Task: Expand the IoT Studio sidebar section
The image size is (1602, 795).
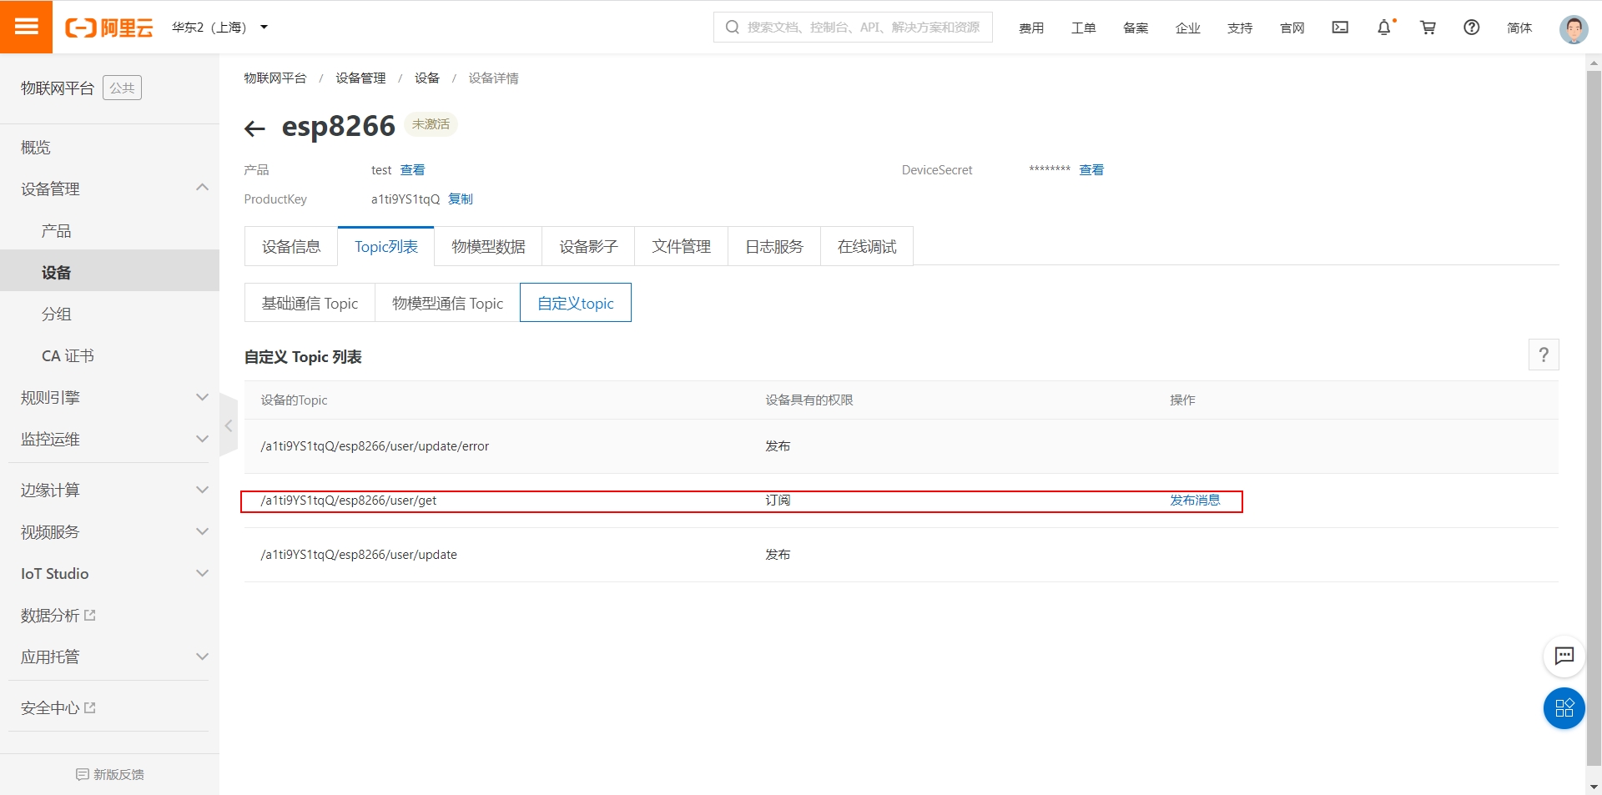Action: (109, 574)
